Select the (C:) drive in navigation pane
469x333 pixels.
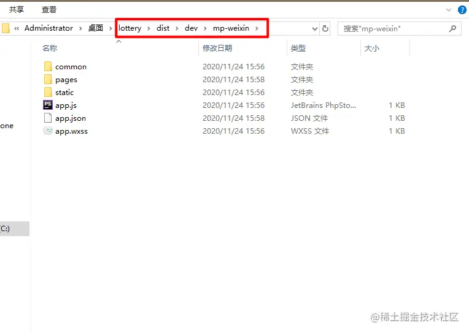pyautogui.click(x=15, y=229)
